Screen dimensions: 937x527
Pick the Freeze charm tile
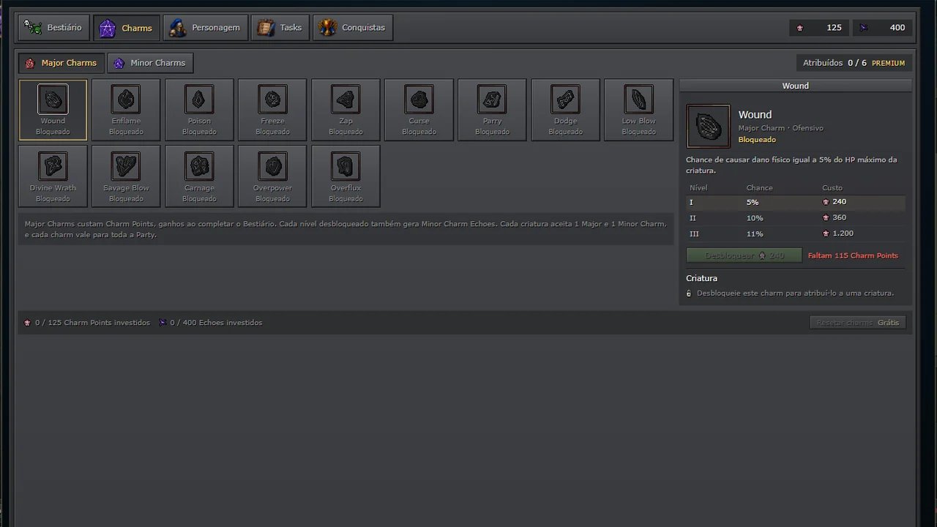[x=272, y=110]
